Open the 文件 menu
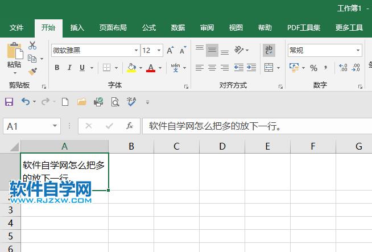The image size is (372, 252). (16, 28)
